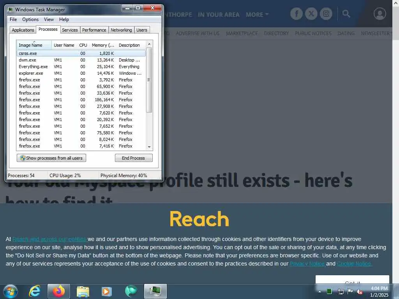
Task: Open the webpage's Instagram icon
Action: [326, 14]
